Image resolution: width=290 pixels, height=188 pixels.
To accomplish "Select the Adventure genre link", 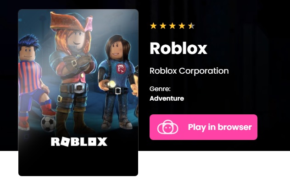I will click(167, 98).
